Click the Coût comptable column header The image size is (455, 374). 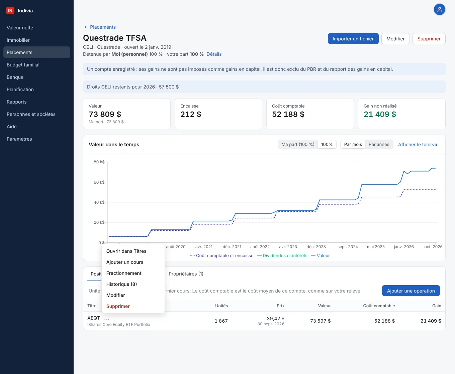[379, 306]
